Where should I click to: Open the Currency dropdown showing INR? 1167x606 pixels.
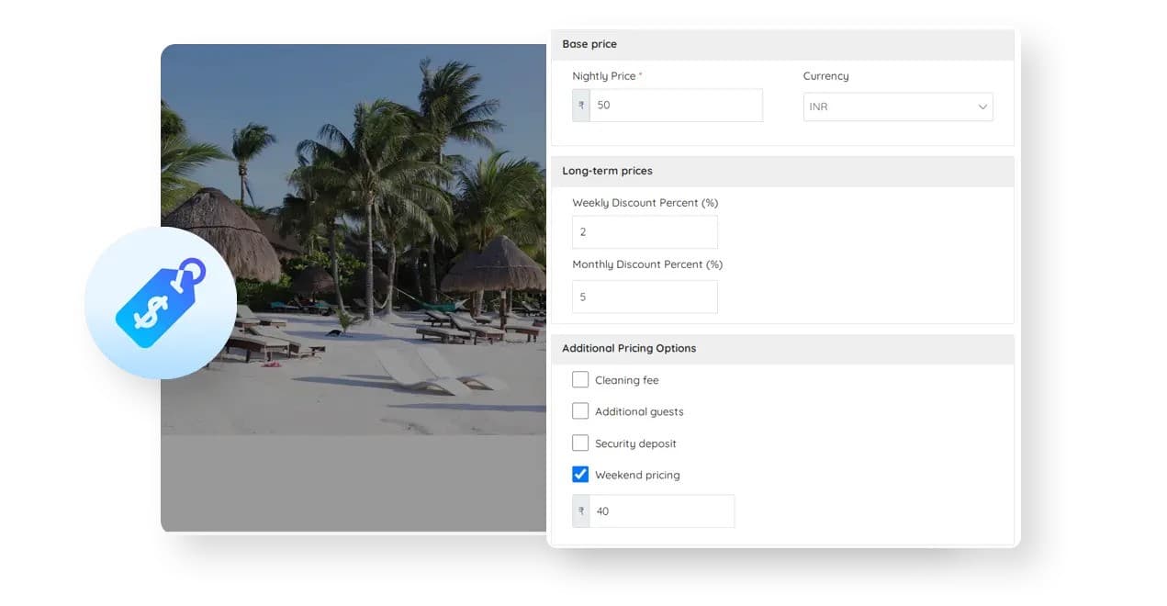(x=898, y=107)
